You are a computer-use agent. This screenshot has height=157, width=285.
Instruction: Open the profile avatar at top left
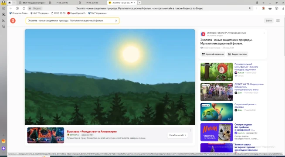[x=3, y=2]
